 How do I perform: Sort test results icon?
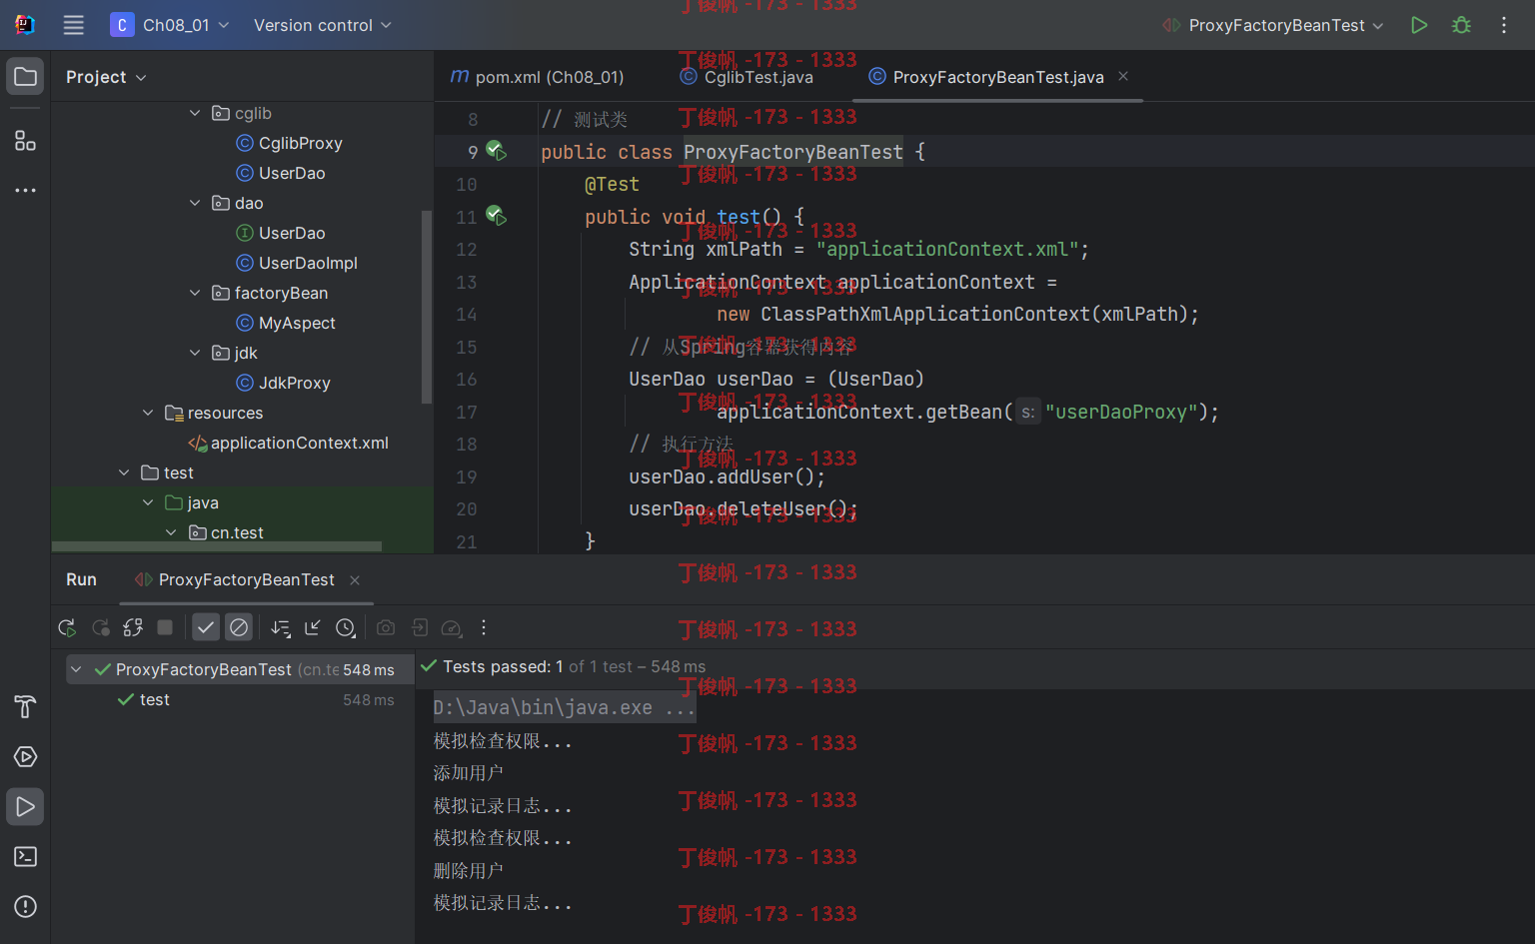281,627
